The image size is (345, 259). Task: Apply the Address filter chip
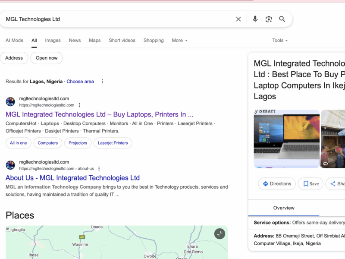point(14,58)
